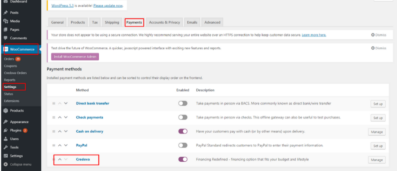Open Status submenu item
Viewport: 397px width, 171px height.
point(9,94)
